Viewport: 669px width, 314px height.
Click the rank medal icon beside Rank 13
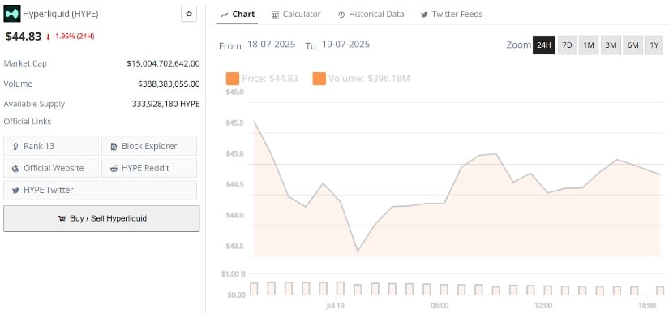(x=15, y=147)
